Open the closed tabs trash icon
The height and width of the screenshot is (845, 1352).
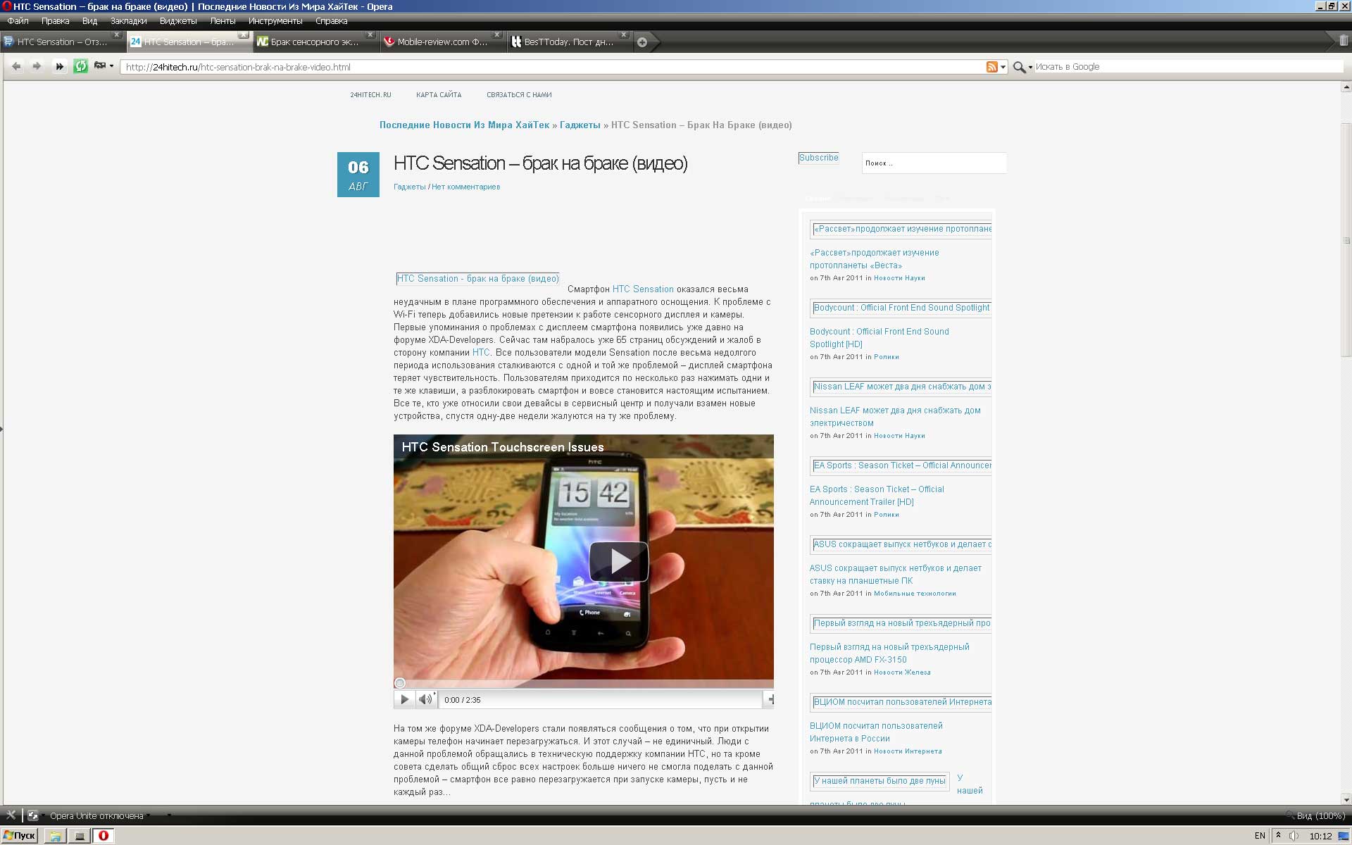pos(1344,41)
